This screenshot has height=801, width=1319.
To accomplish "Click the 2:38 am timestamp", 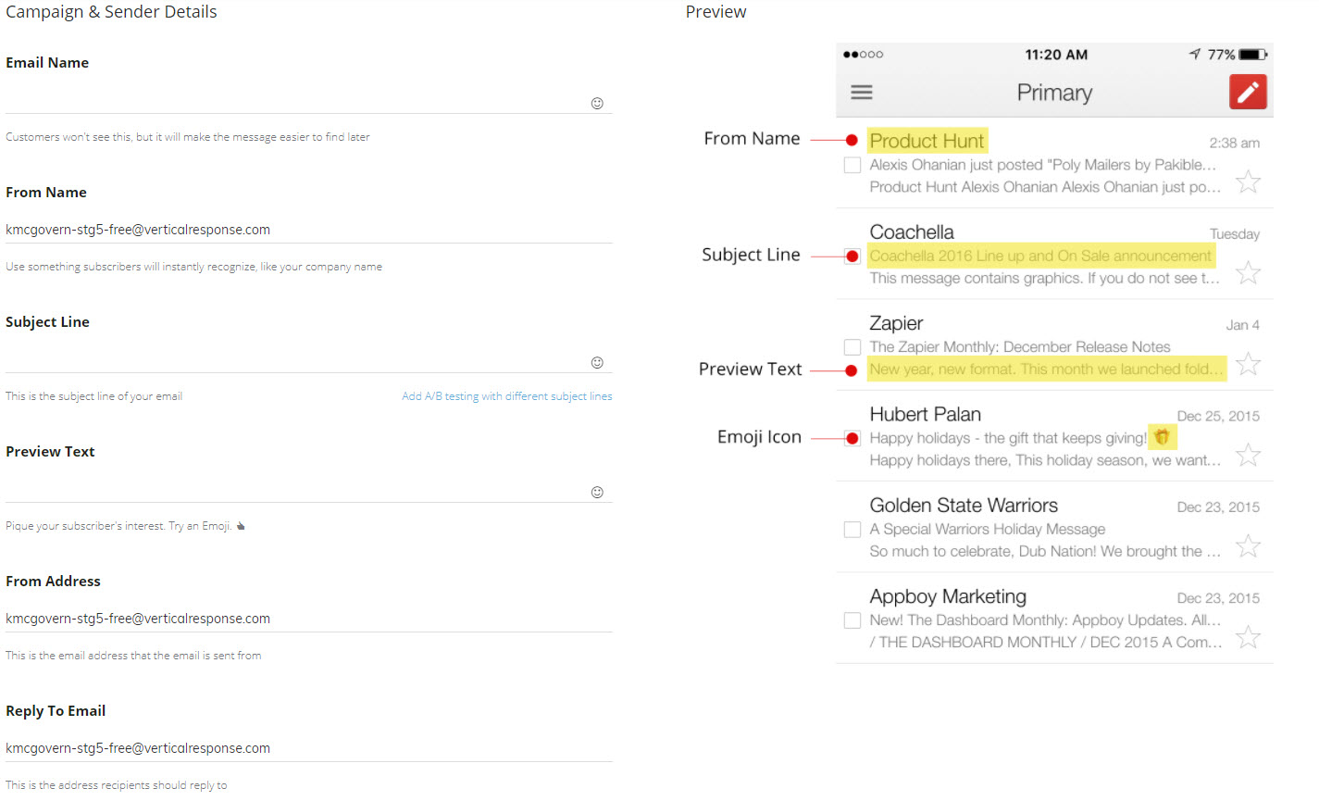I will [1235, 143].
